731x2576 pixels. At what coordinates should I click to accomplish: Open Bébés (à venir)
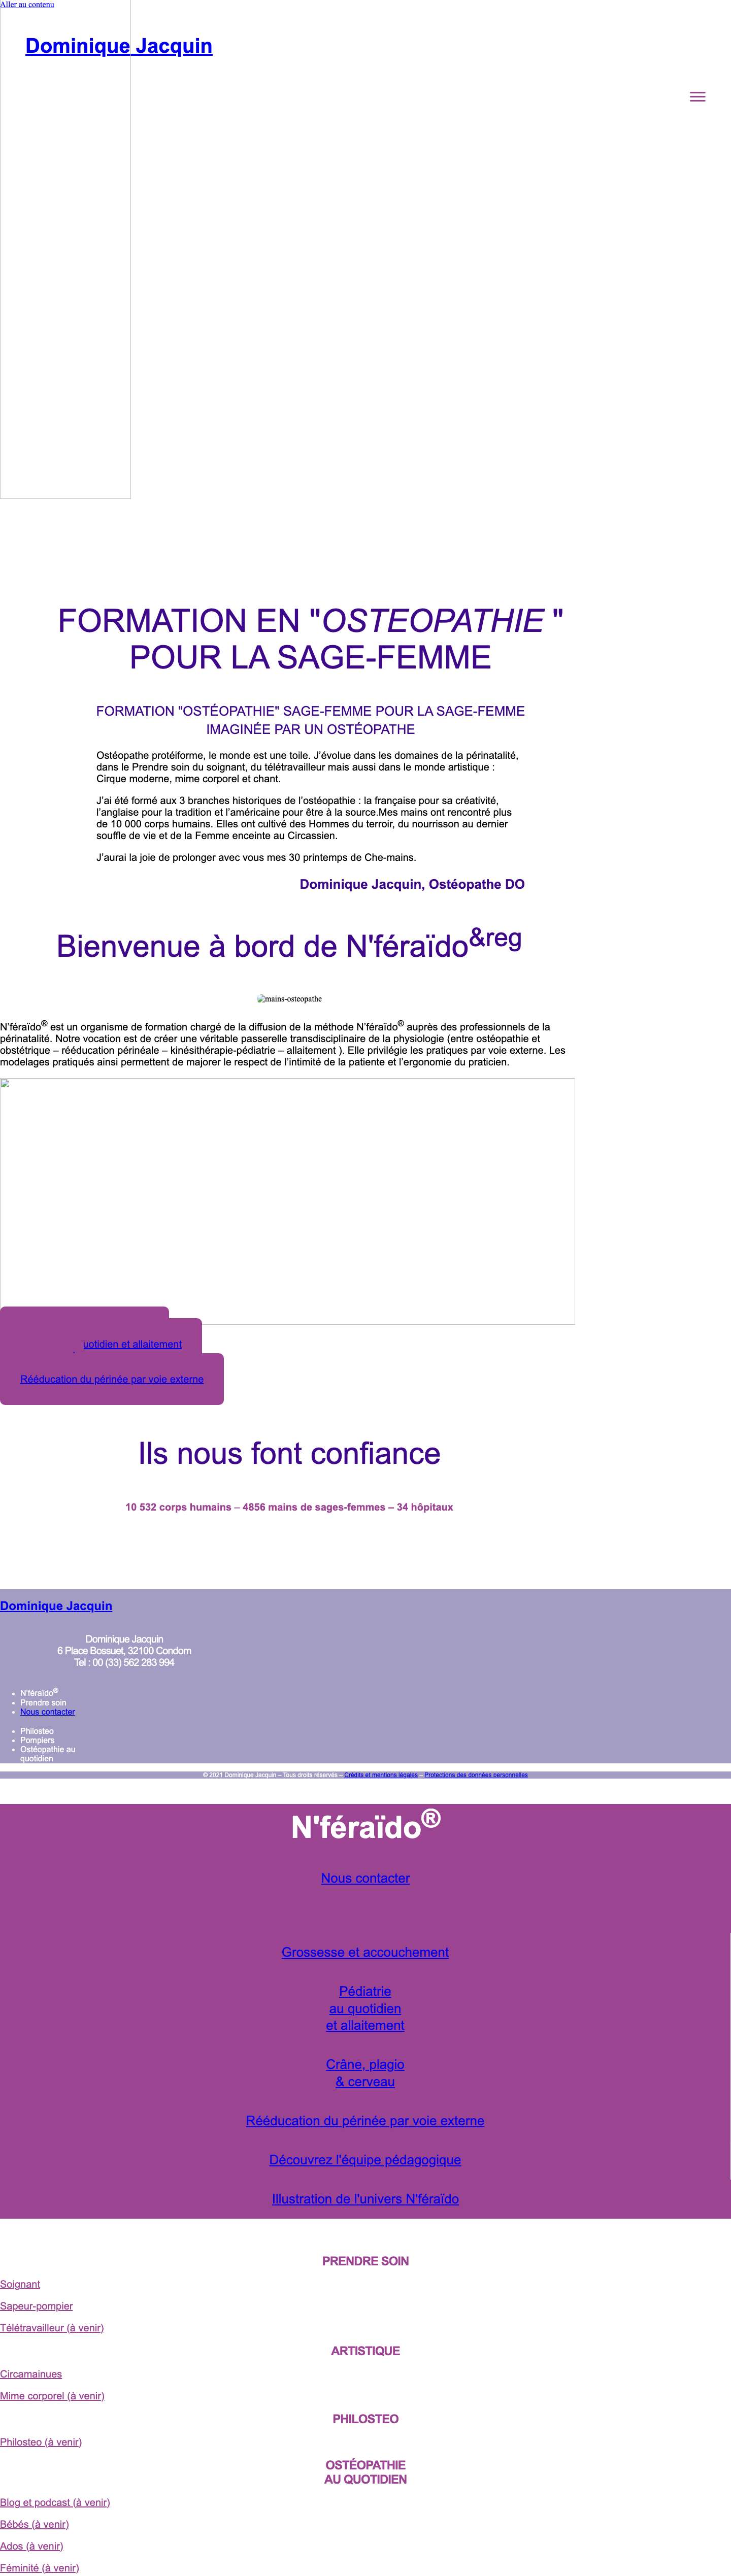34,2524
